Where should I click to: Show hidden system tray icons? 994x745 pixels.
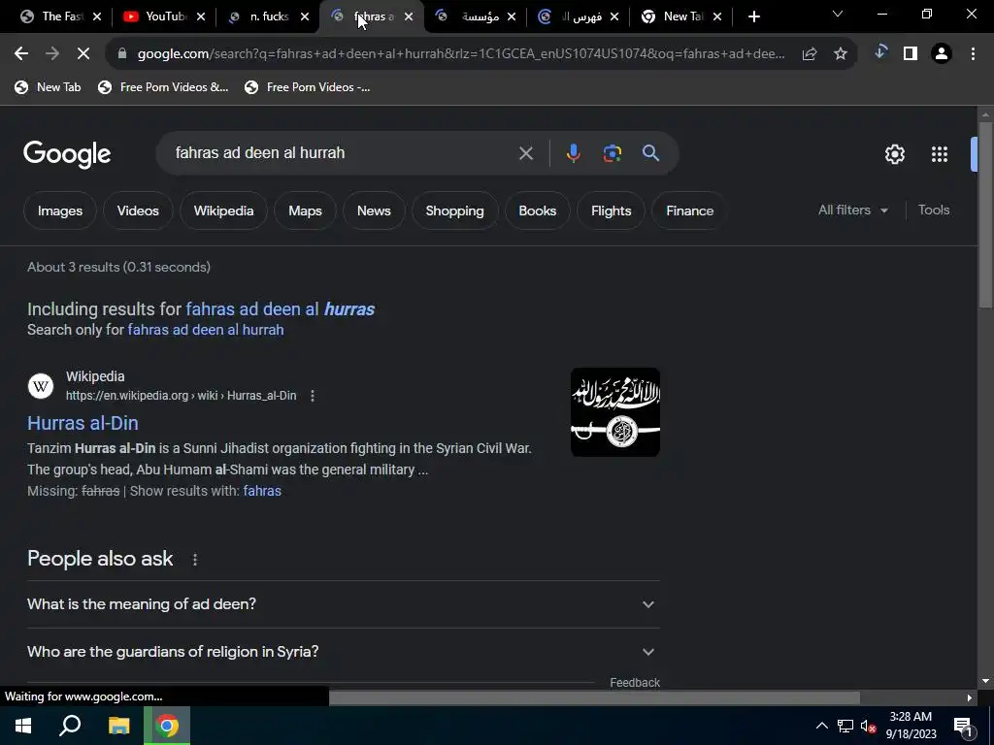821,726
